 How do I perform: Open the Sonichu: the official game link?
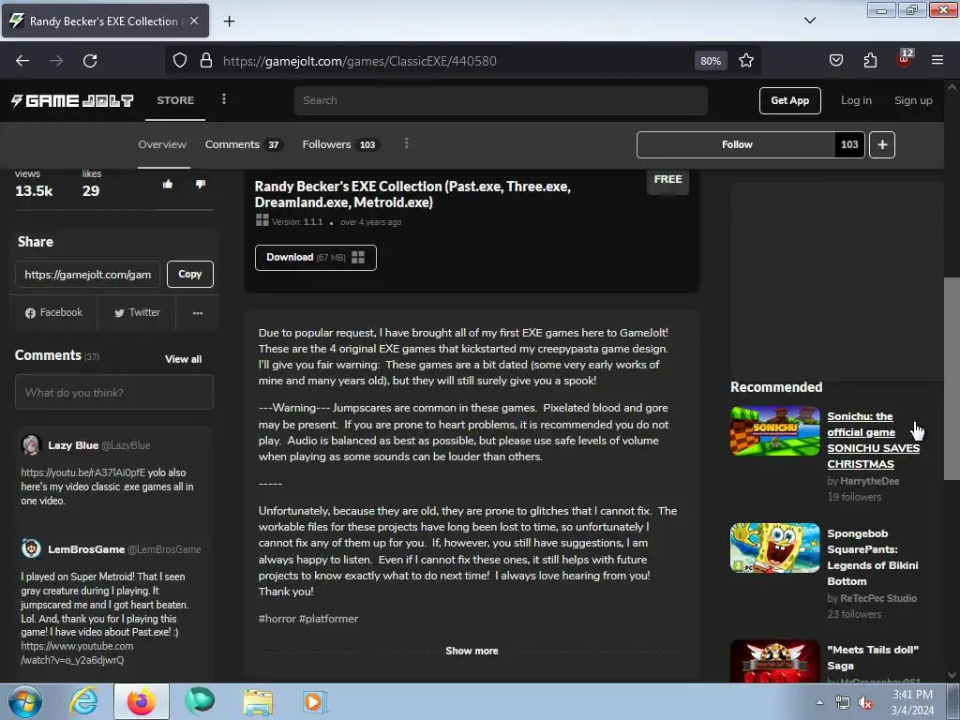click(873, 441)
